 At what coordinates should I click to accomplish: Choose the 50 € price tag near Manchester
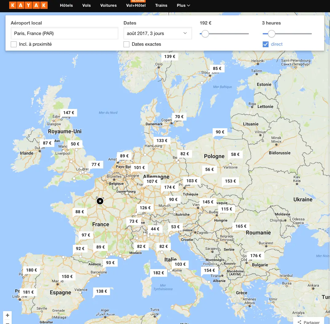point(75,144)
